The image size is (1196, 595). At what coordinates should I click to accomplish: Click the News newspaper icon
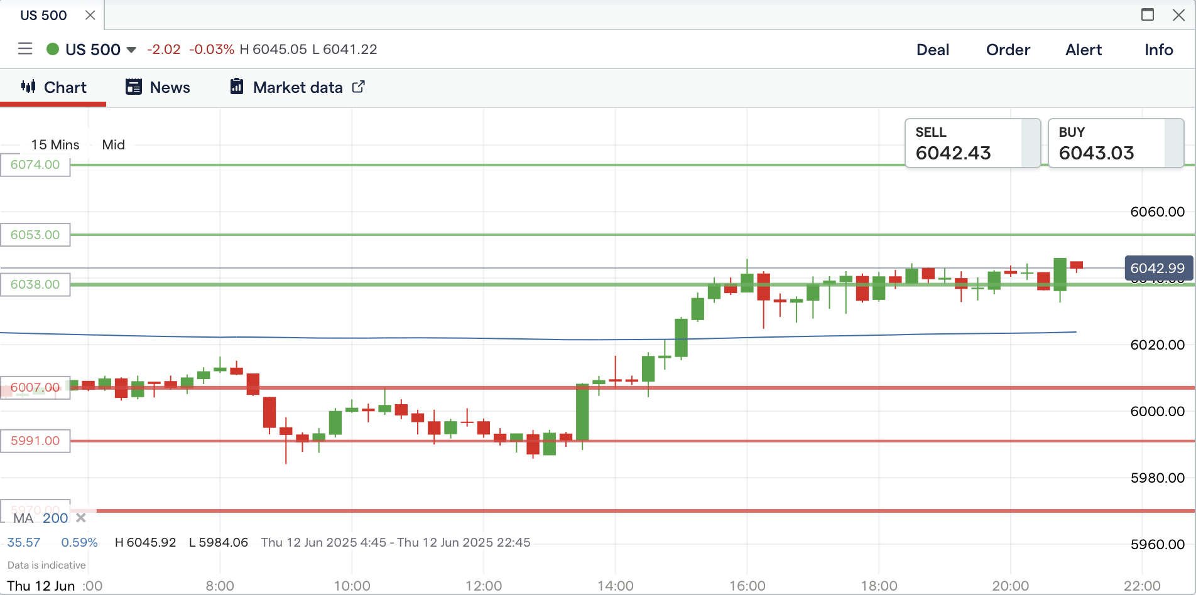[x=133, y=87]
